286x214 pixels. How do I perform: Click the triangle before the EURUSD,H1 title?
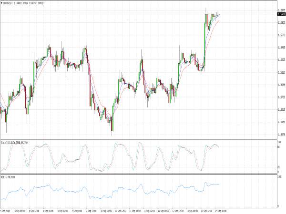pyautogui.click(x=1, y=3)
